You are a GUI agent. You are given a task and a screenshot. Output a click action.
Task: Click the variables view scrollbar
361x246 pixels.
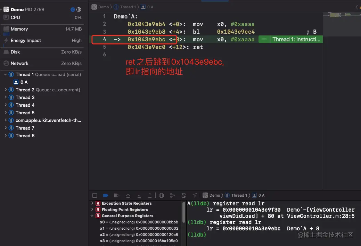click(184, 212)
